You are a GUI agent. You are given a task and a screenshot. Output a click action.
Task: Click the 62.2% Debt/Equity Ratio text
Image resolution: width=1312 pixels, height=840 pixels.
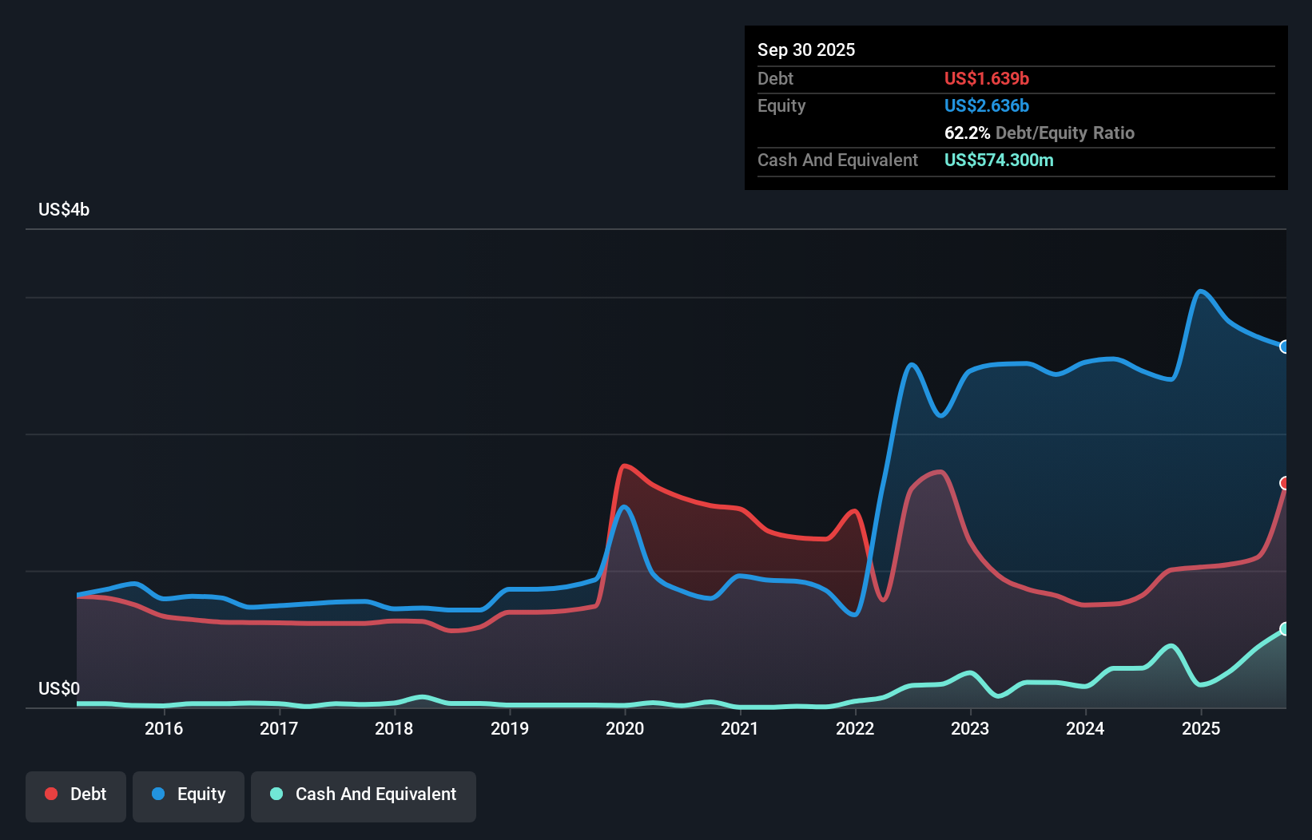[x=1040, y=133]
